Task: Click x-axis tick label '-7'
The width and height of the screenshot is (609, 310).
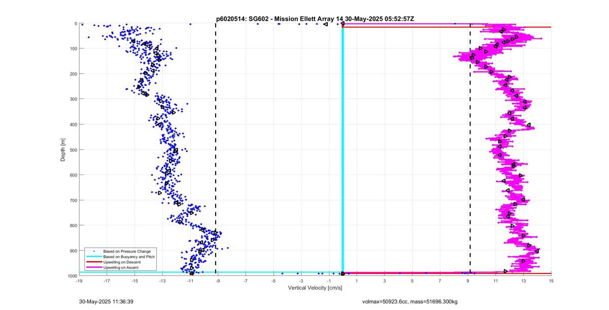Action: point(246,281)
